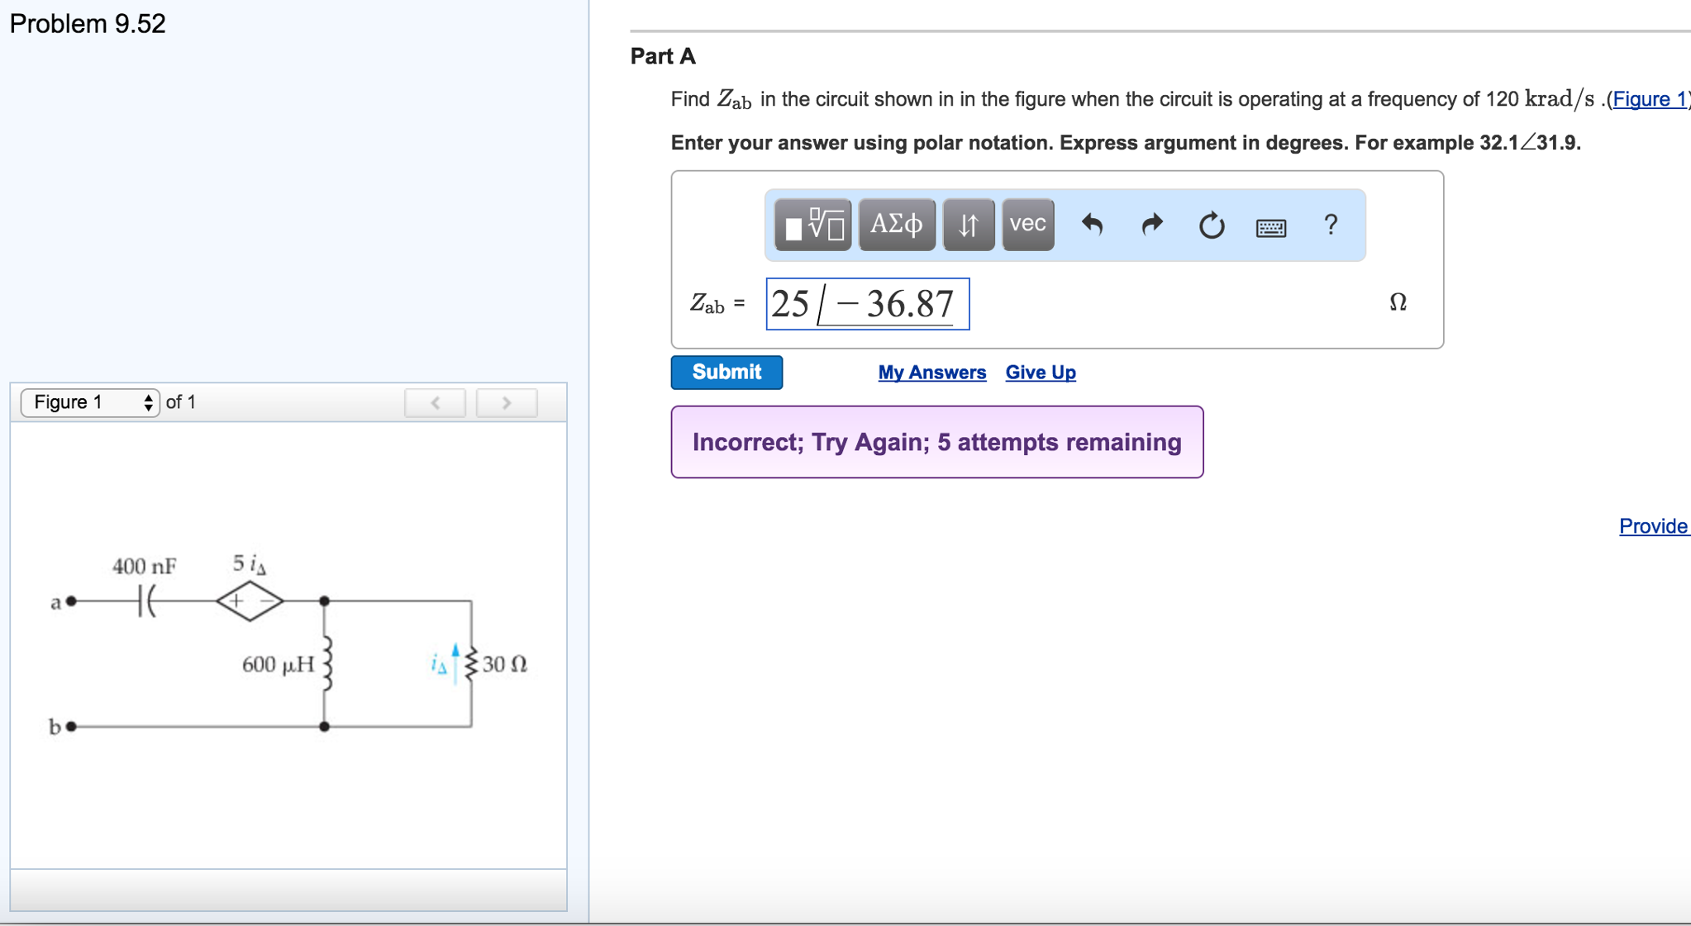Click the Give Up link
The width and height of the screenshot is (1691, 926).
1040,373
